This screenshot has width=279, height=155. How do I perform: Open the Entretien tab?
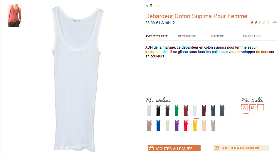(x=252, y=36)
